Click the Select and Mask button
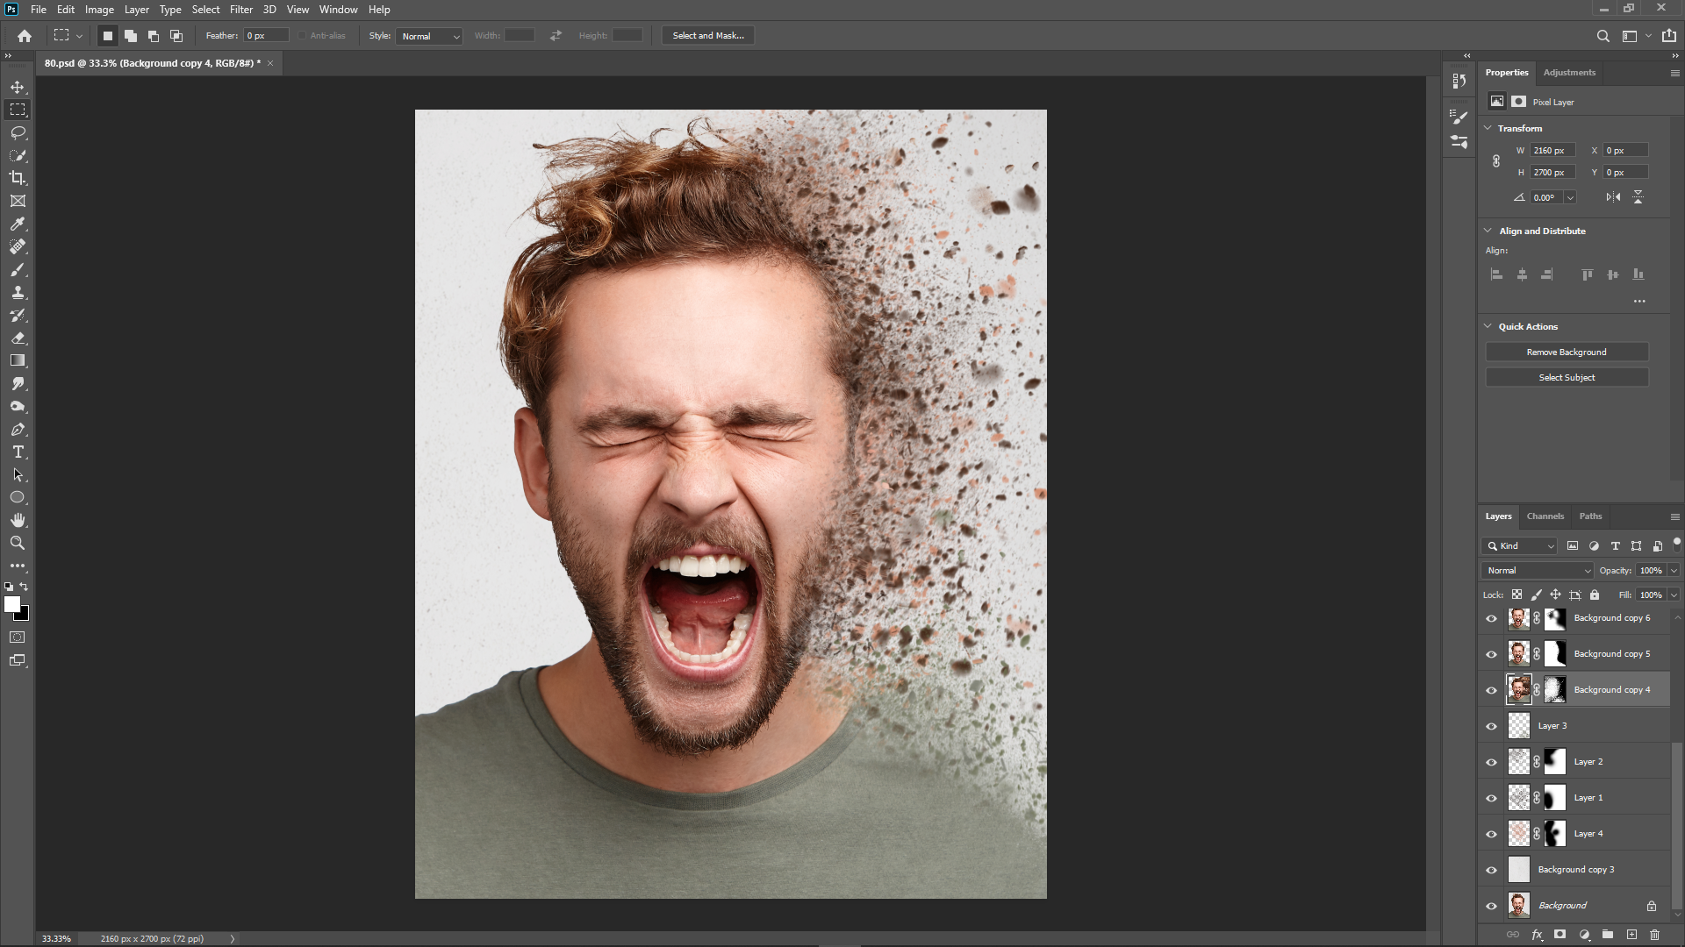Screen dimensions: 1685x947 [x=708, y=36]
